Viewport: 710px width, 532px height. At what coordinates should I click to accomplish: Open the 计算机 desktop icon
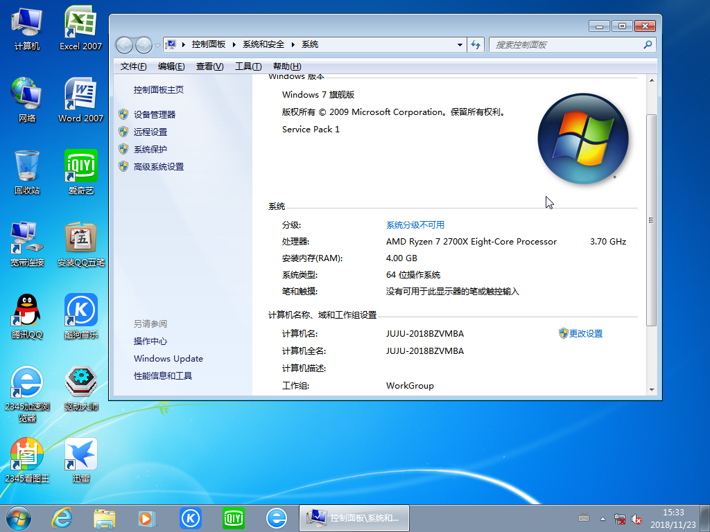tap(27, 29)
